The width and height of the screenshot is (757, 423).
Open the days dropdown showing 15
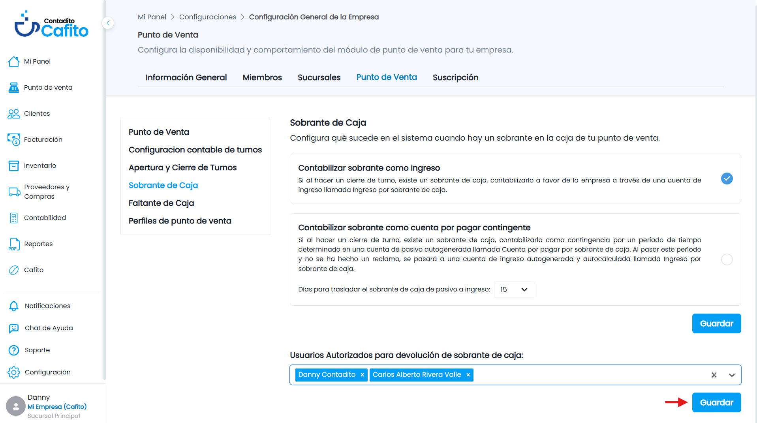(x=514, y=290)
